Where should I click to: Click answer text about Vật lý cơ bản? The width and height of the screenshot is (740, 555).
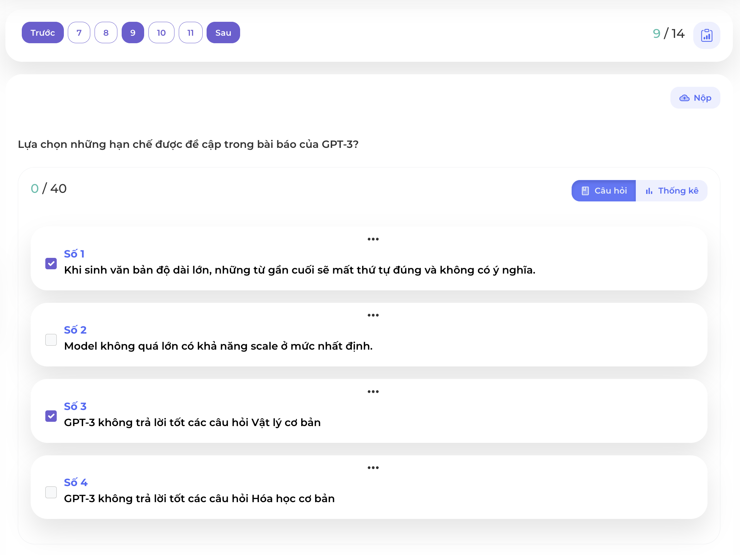192,422
